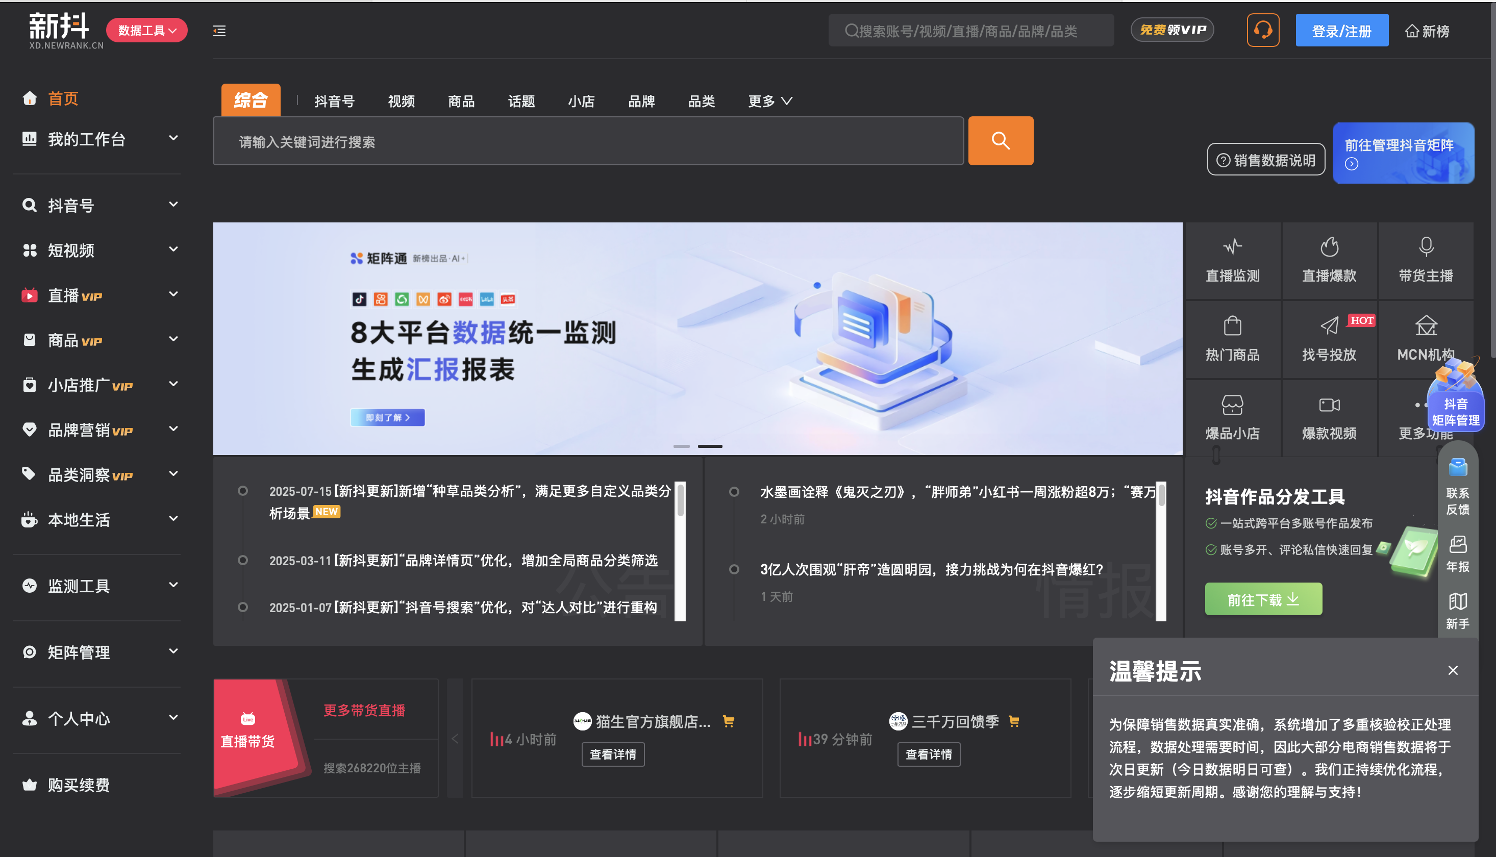1496x857 pixels.
Task: Click the headset customer service icon
Action: click(x=1263, y=30)
